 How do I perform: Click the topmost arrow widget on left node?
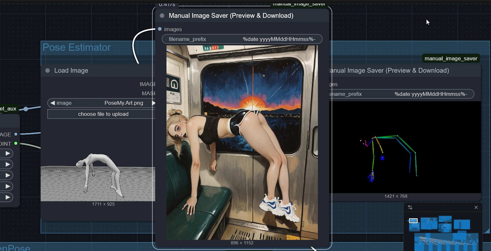[x=8, y=154]
